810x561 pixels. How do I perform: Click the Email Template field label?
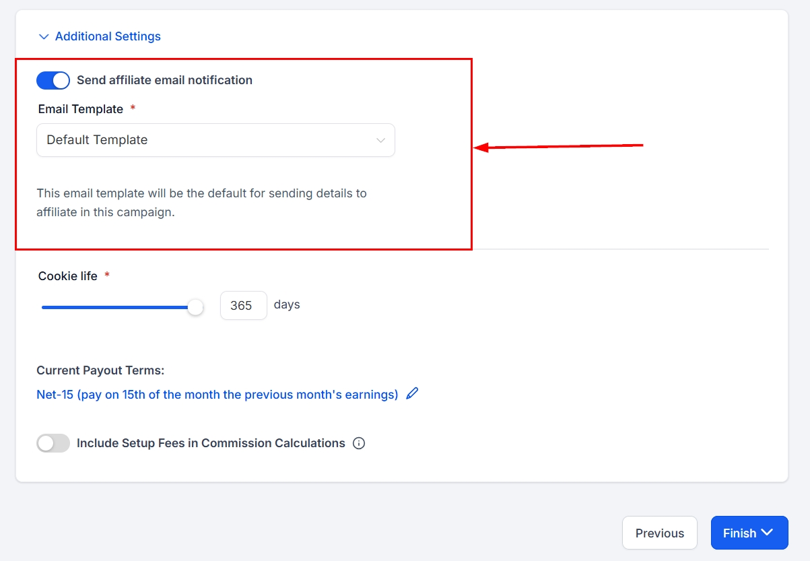pyautogui.click(x=81, y=109)
